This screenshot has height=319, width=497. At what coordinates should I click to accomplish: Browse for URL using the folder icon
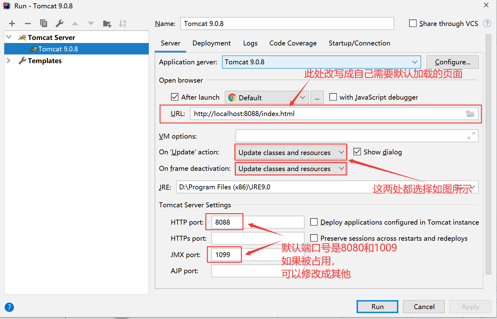470,114
